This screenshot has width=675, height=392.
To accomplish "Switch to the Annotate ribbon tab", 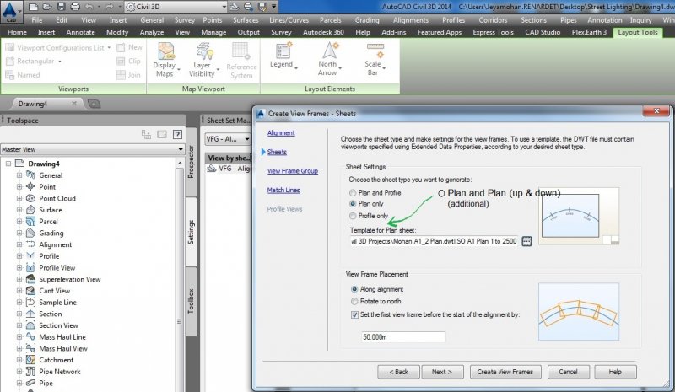I will 80,32.
